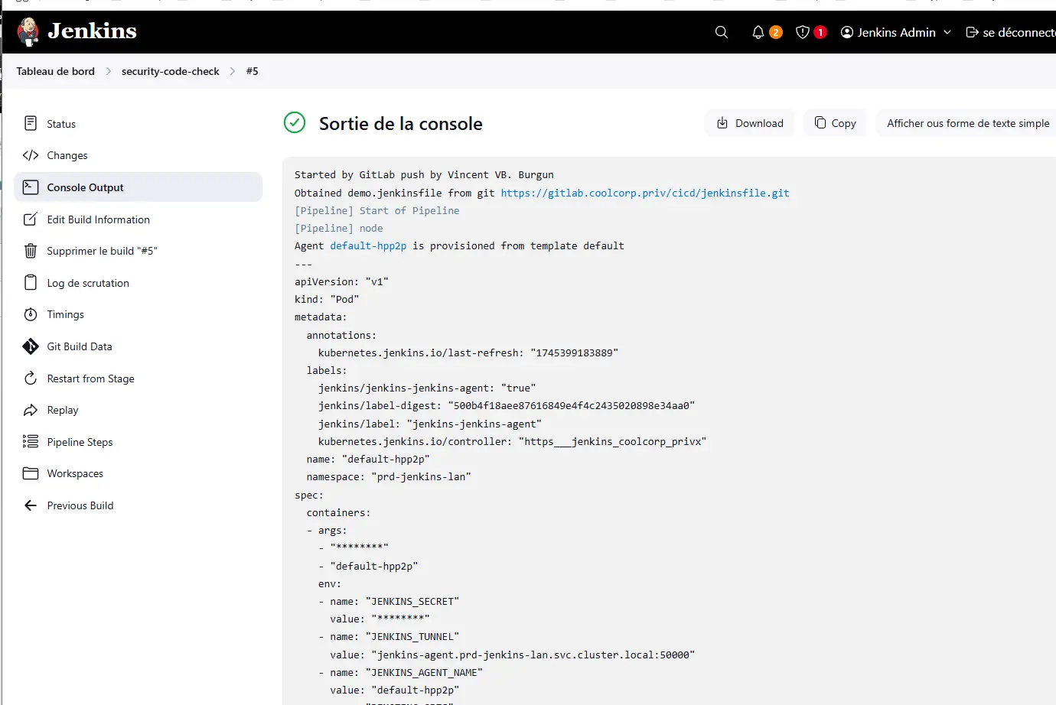Click "[Pipeline] Start of Pipeline" line

tap(377, 210)
